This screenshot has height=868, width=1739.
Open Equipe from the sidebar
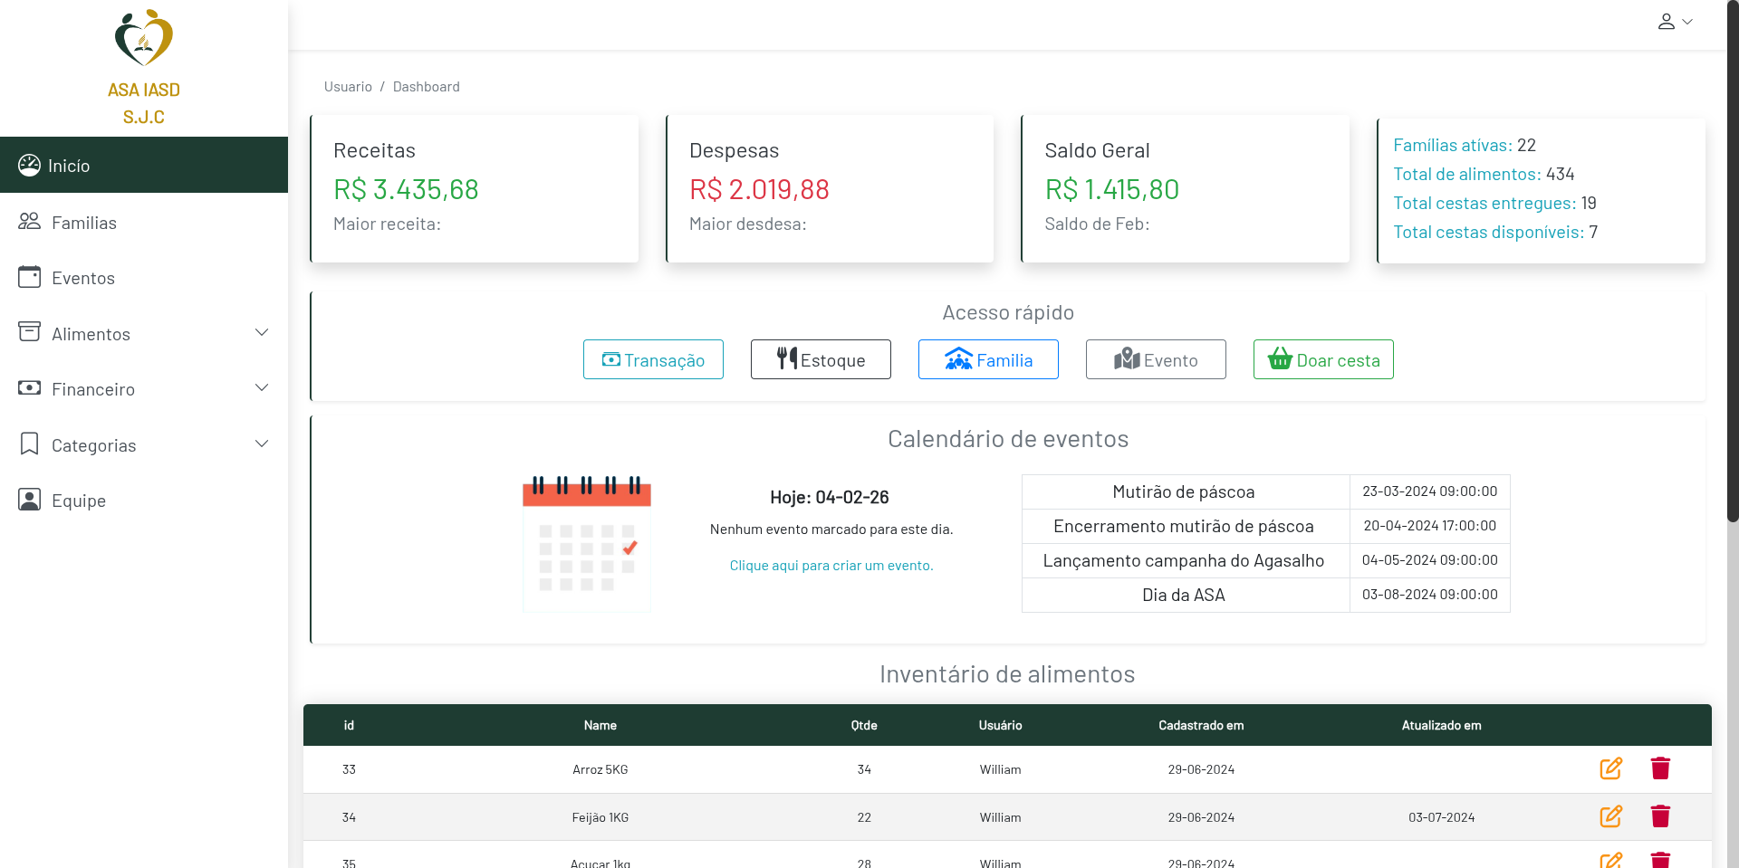click(79, 501)
